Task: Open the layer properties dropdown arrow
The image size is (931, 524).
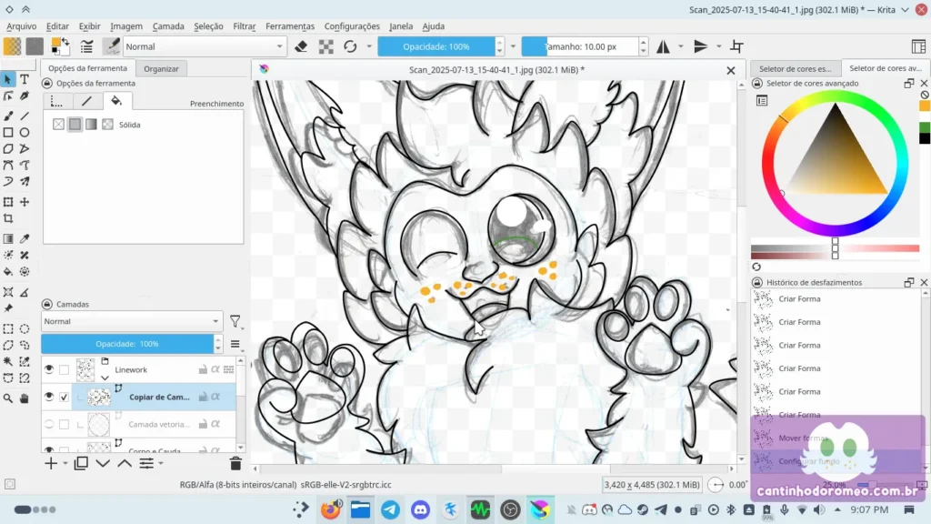Action: pos(161,463)
